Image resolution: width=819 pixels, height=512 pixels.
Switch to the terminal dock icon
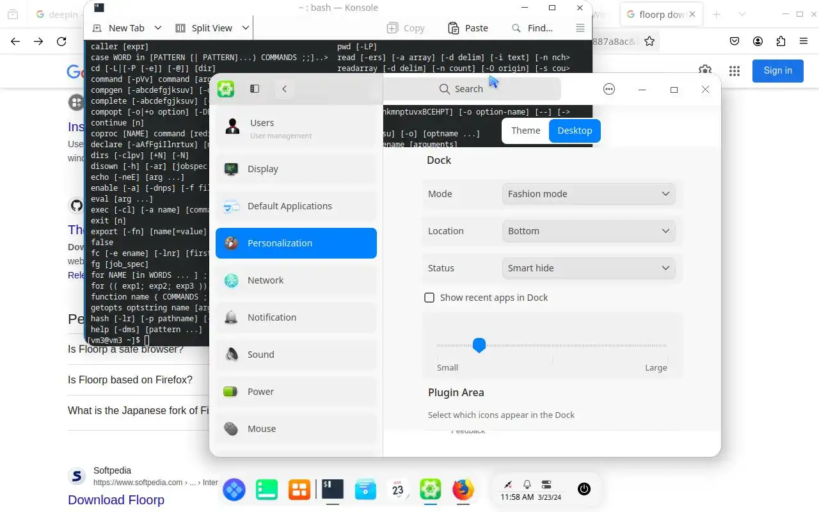pyautogui.click(x=333, y=490)
